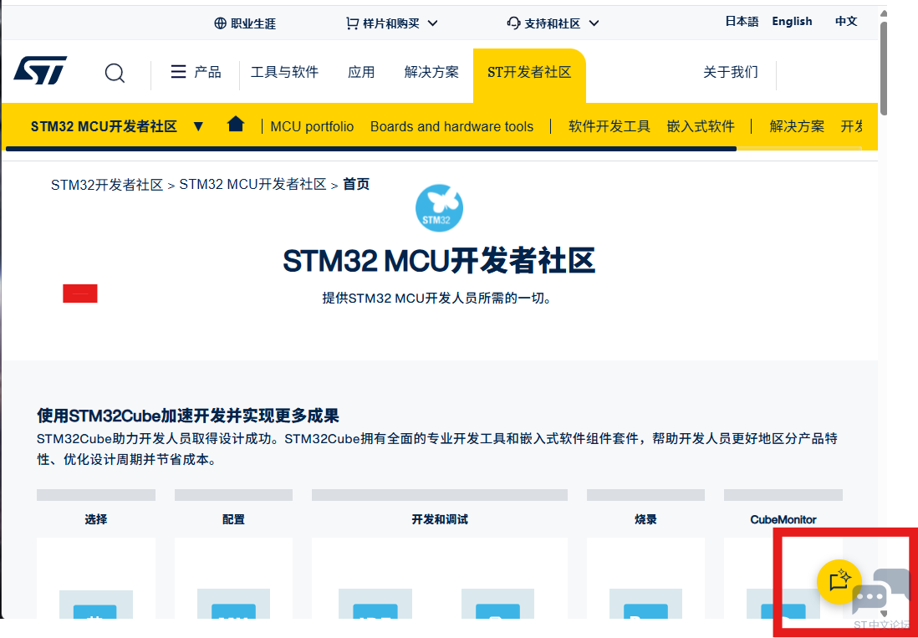Open the yellow AI chat assistant button
Image resolution: width=918 pixels, height=638 pixels.
(839, 581)
